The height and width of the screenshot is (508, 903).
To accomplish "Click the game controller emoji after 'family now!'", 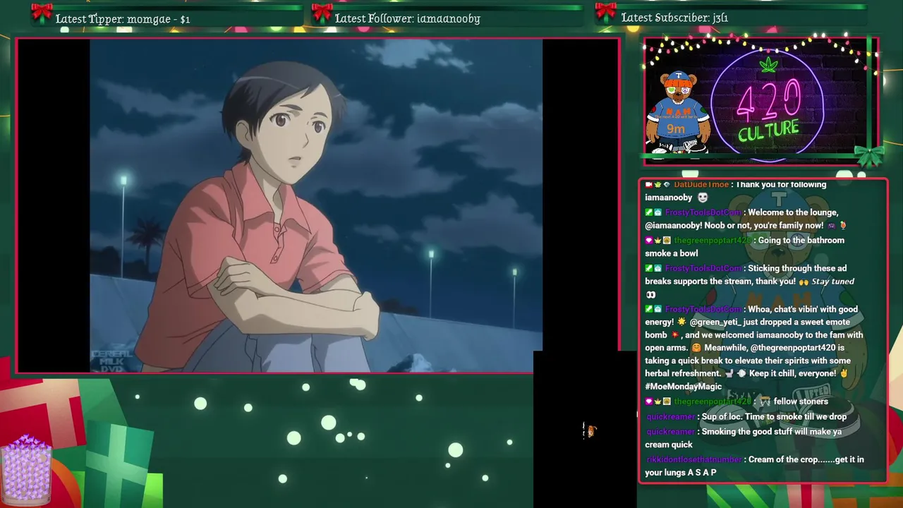I will (831, 226).
